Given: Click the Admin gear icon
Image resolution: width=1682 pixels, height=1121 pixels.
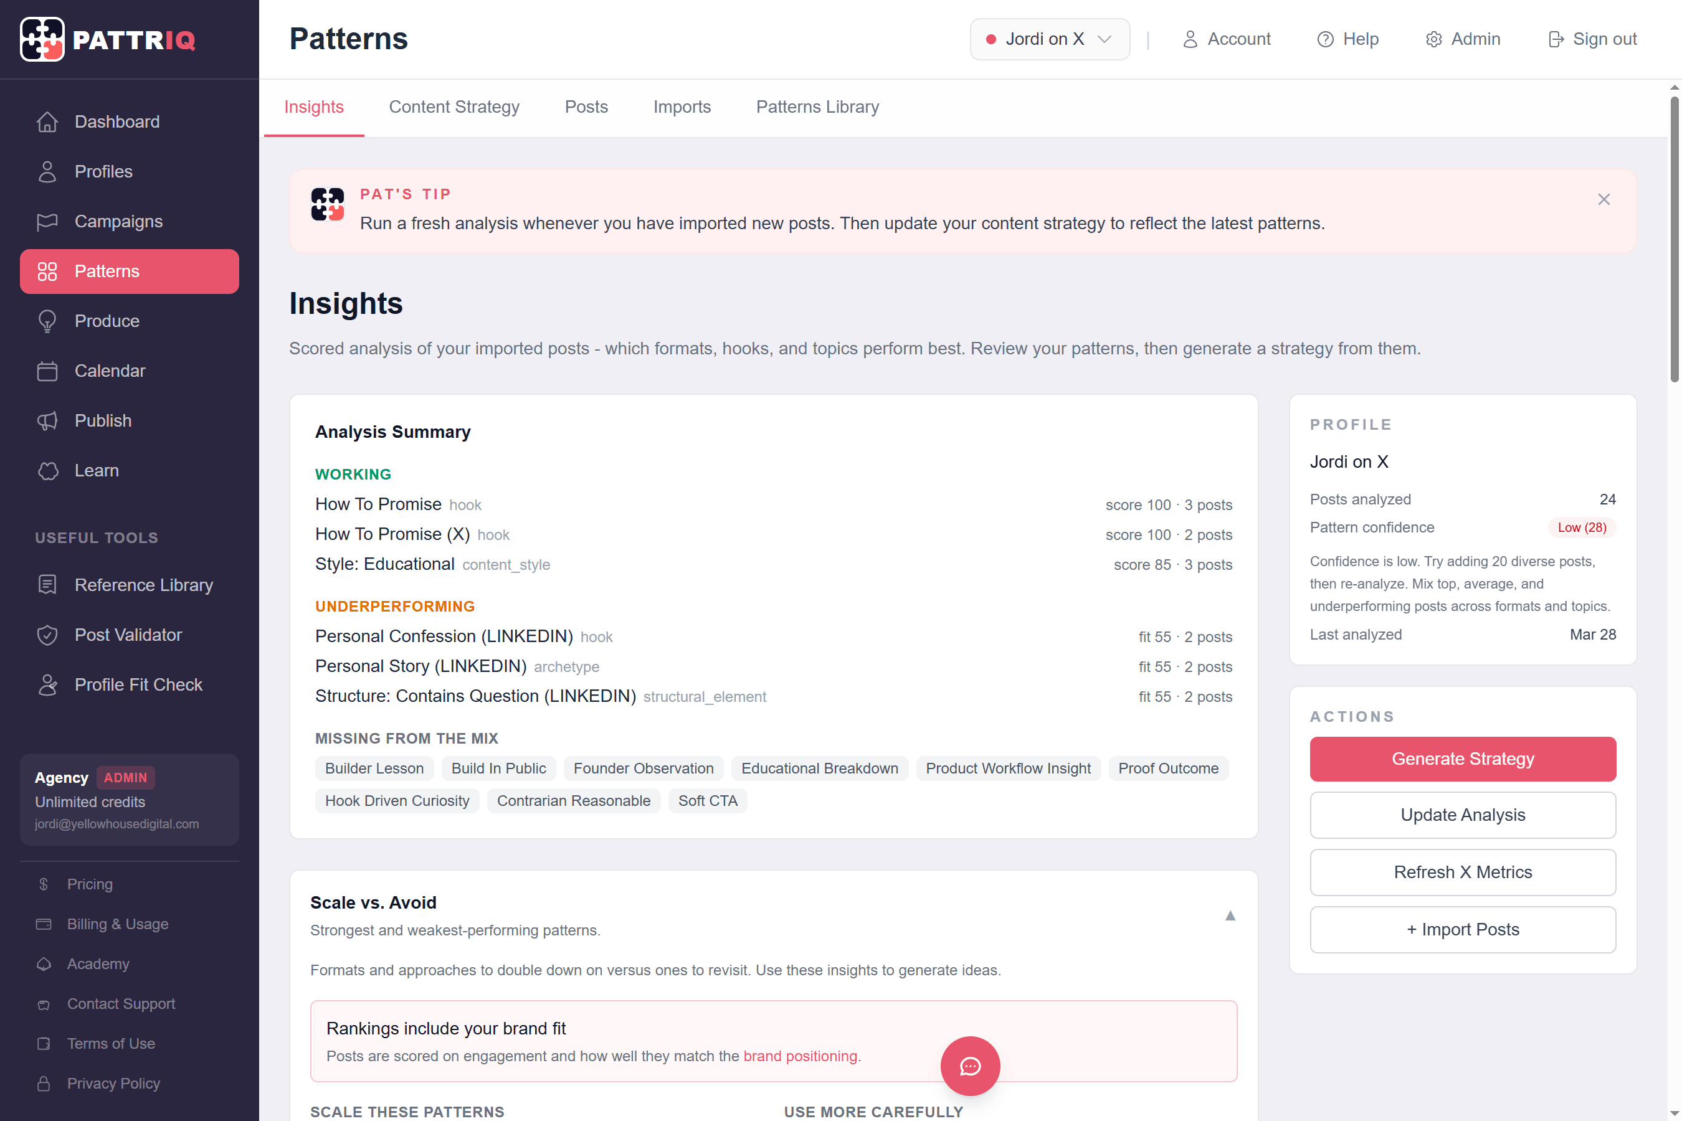Looking at the screenshot, I should click(x=1433, y=39).
